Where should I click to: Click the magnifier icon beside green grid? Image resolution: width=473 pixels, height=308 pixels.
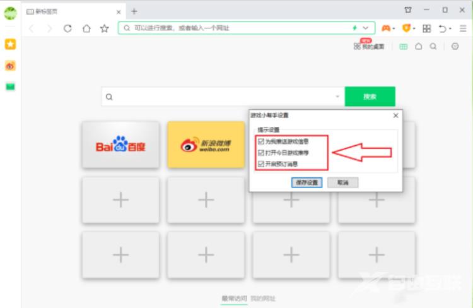[x=433, y=46]
